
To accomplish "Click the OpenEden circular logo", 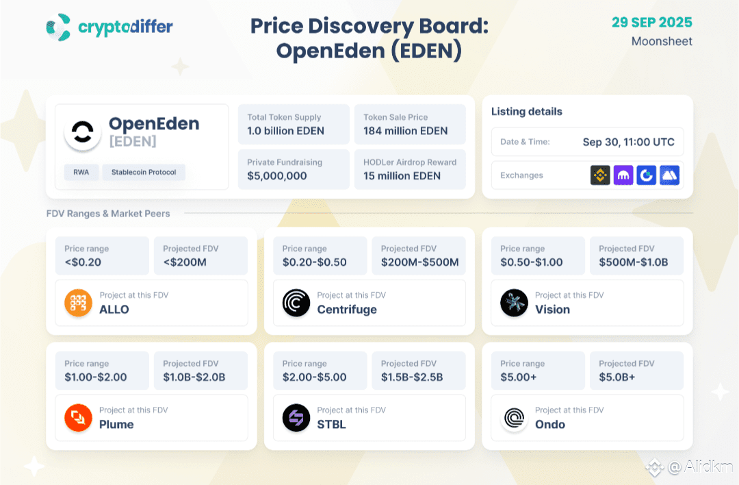I will point(83,132).
